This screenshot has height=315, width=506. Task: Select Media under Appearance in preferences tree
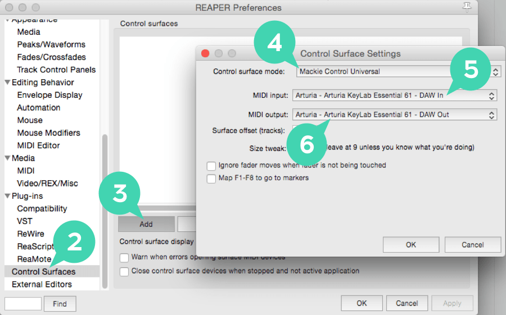point(29,32)
